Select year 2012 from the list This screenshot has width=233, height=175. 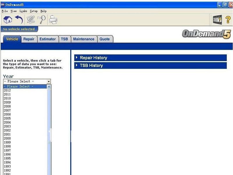7,90
